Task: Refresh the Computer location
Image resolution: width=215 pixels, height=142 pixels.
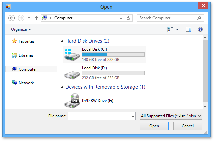Action: pyautogui.click(x=129, y=18)
